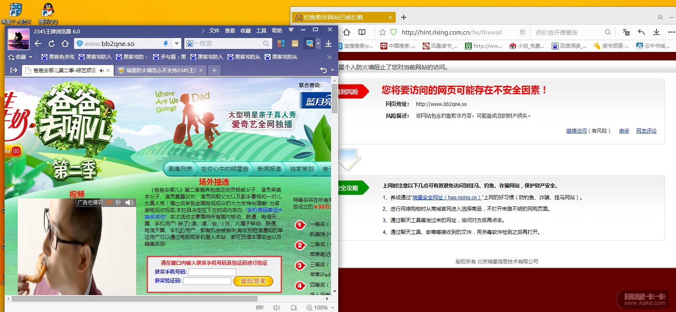The width and height of the screenshot is (676, 312).
Task: Open the 100% zoom level dropdown
Action: (x=321, y=308)
